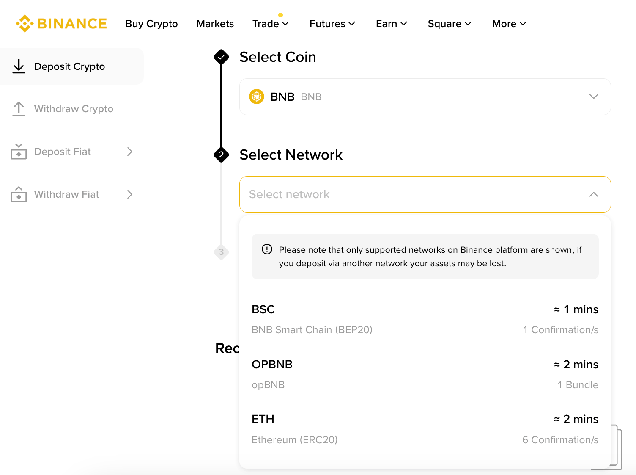636x475 pixels.
Task: Click the step 2 diamond marker
Action: point(221,155)
